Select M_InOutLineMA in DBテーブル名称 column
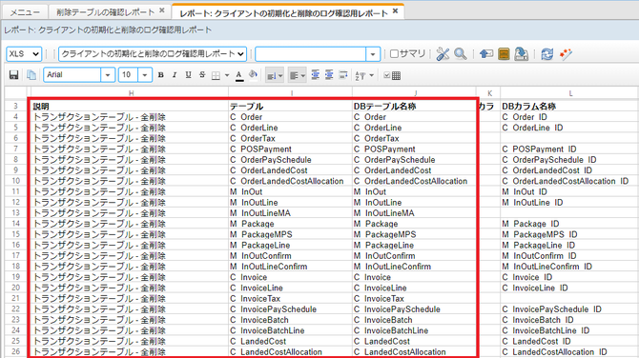This screenshot has height=358, width=639. coord(414,213)
